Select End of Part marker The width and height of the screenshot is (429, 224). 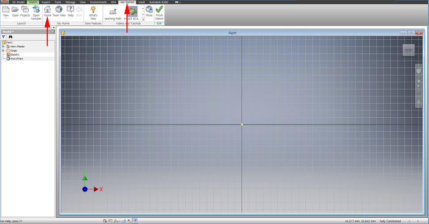point(15,58)
